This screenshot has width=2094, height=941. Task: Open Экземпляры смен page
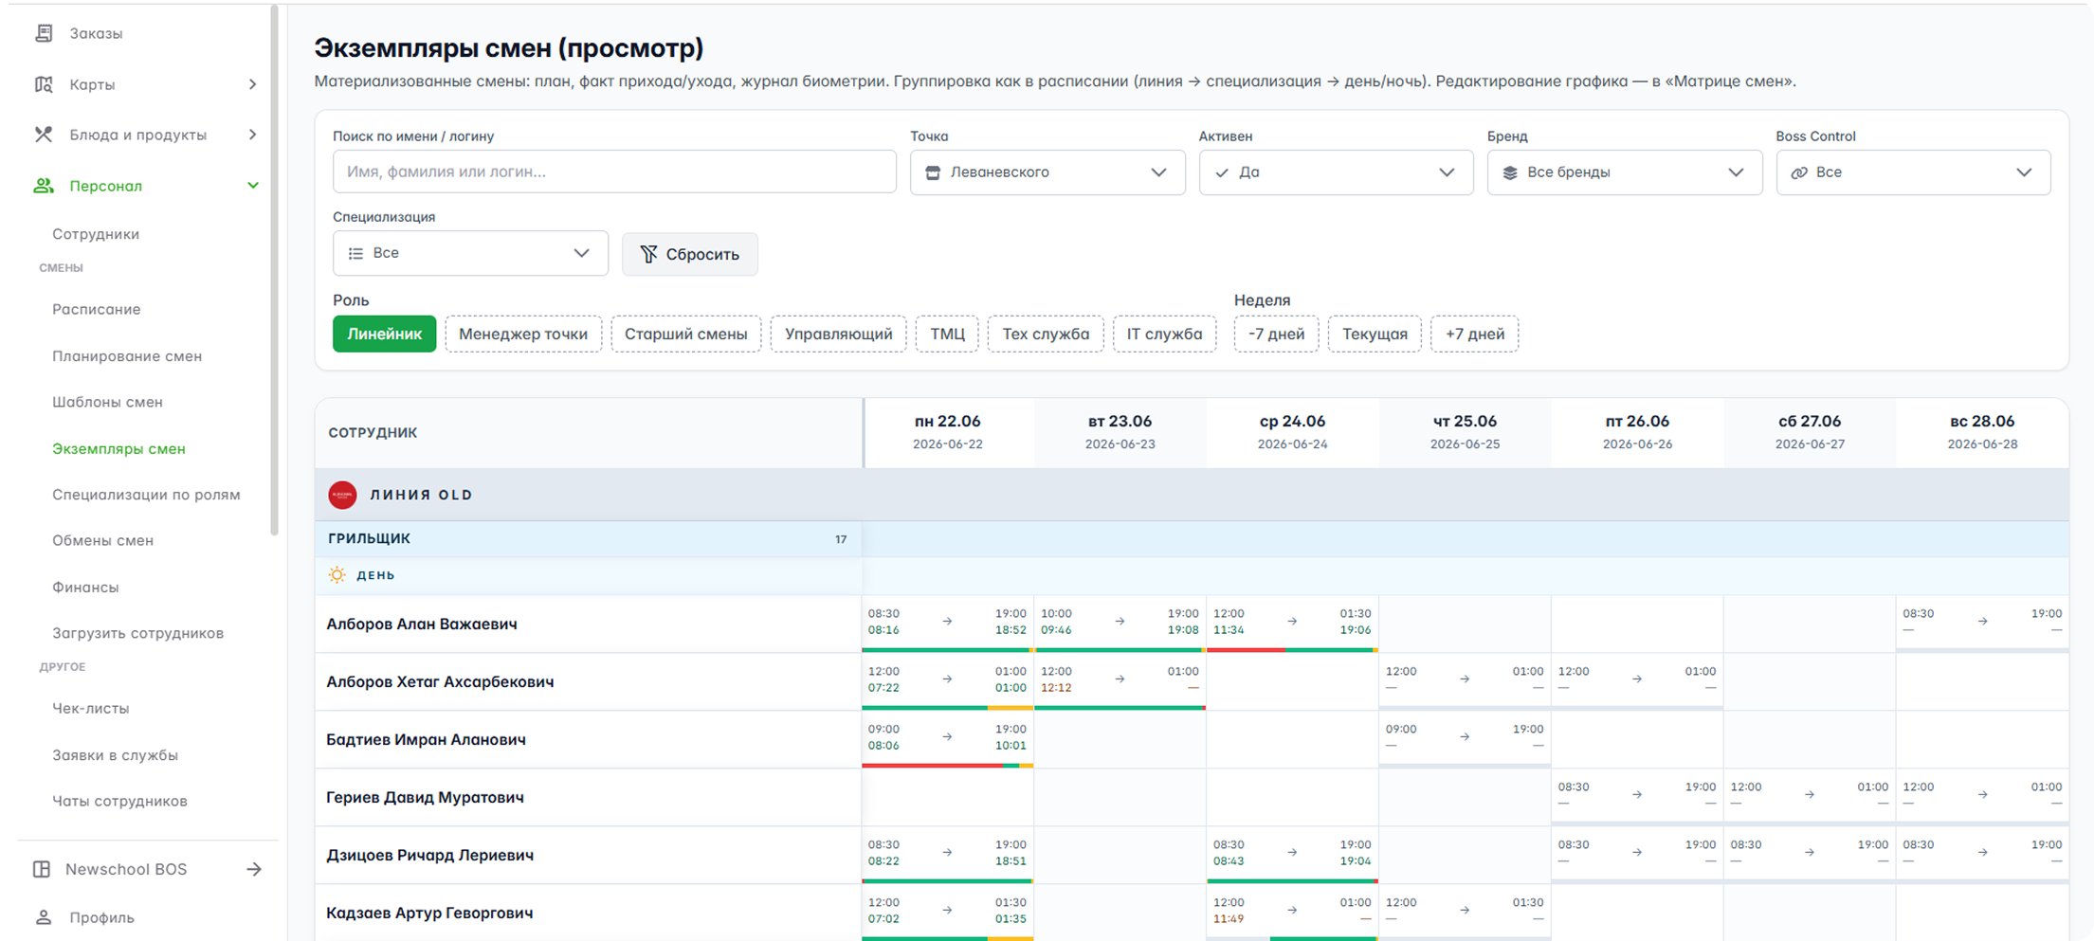click(x=118, y=448)
